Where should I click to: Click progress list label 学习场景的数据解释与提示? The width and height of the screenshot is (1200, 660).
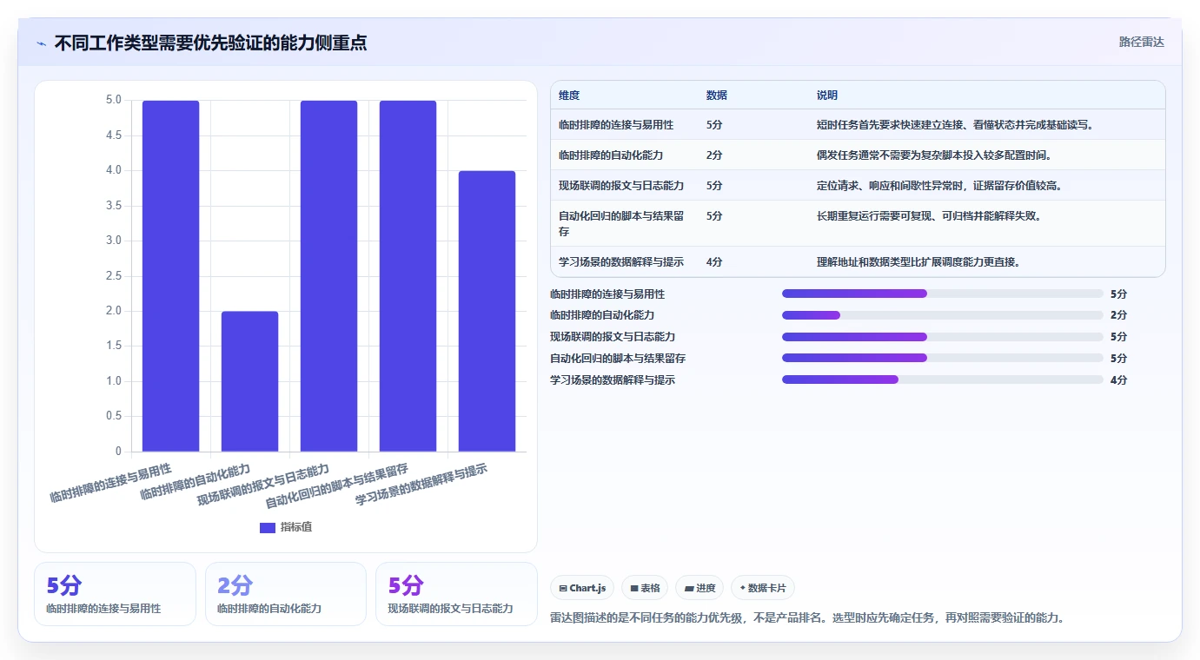point(613,380)
